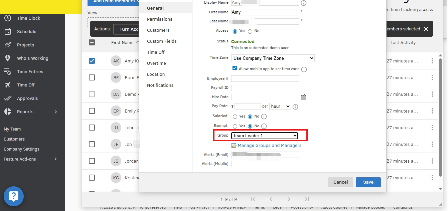Click the Employee # input field
This screenshot has height=211, width=448.
point(265,79)
